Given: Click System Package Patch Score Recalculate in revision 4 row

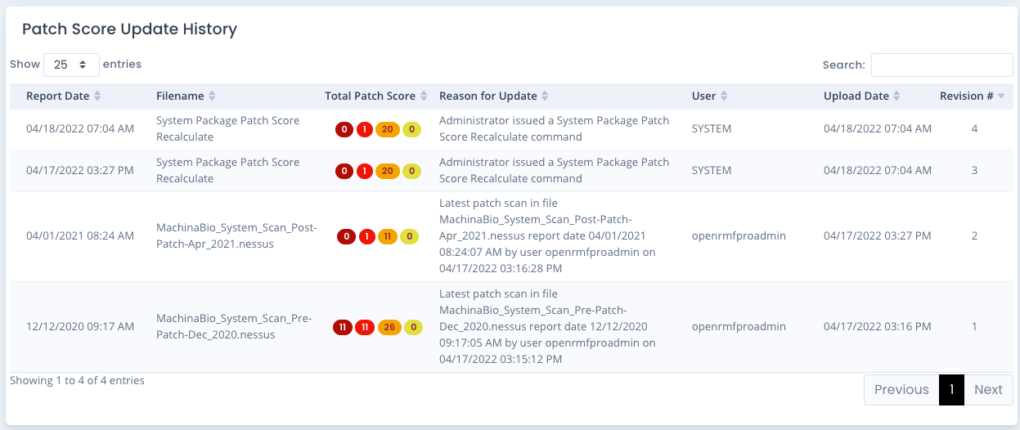Looking at the screenshot, I should point(228,129).
